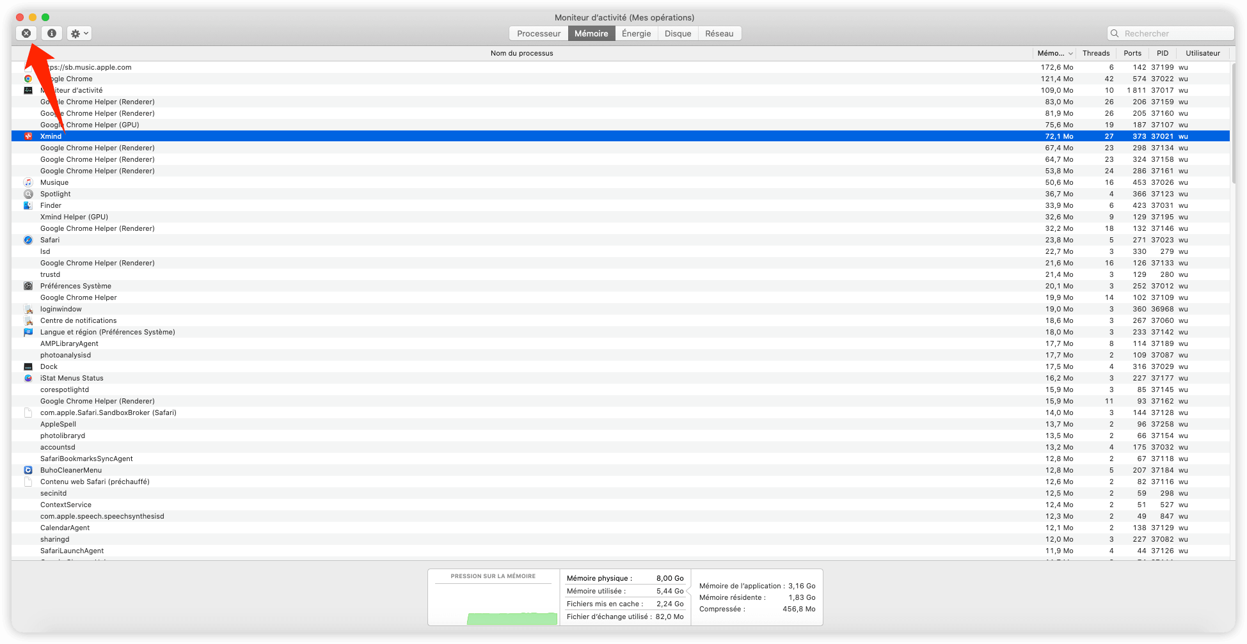Sort by the Threads column

point(1096,53)
